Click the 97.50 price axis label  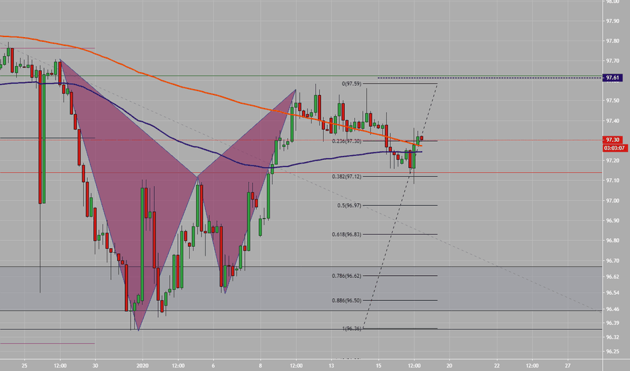coord(612,101)
